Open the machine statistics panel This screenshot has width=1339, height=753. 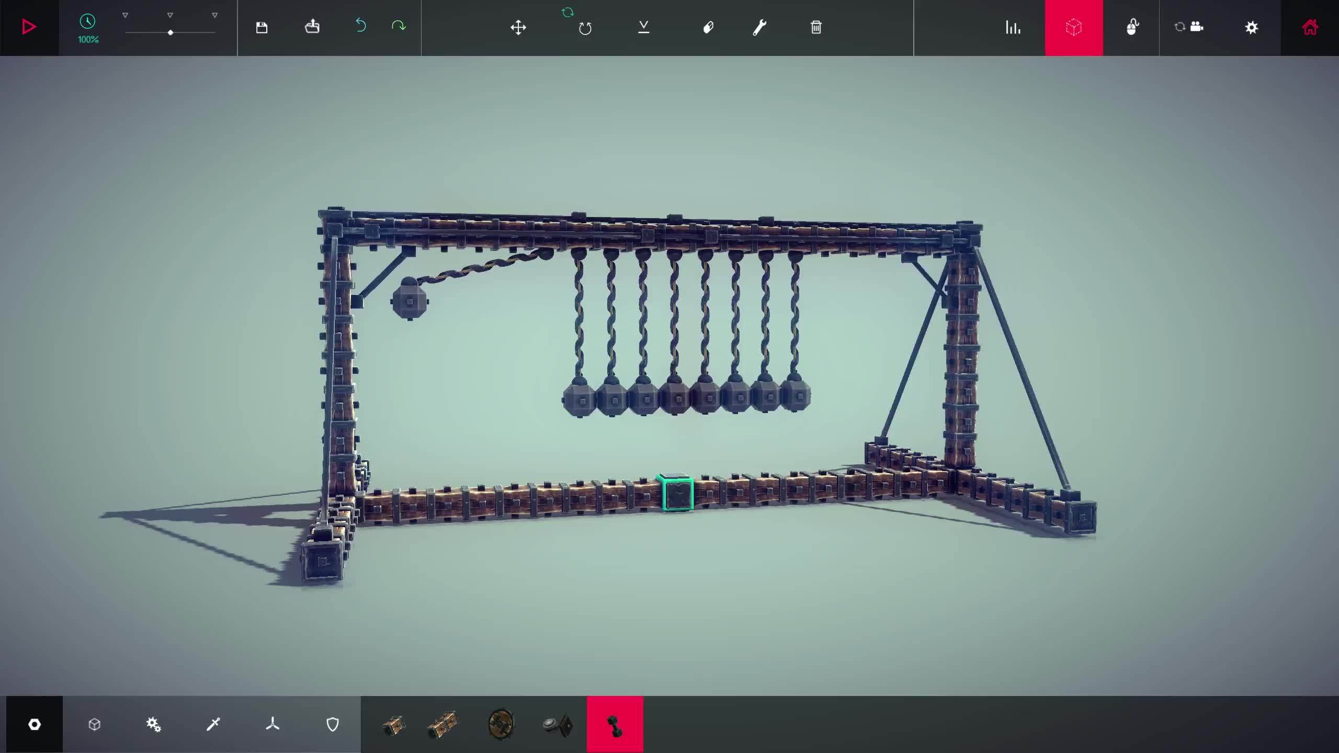(x=1013, y=28)
